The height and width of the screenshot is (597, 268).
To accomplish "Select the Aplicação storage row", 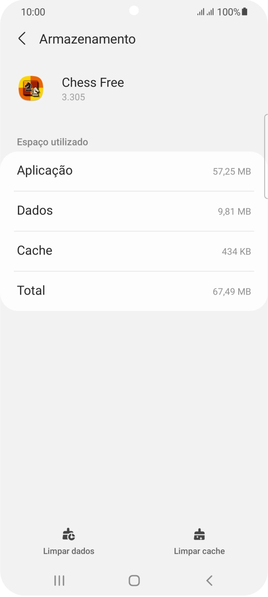I will pos(134,170).
